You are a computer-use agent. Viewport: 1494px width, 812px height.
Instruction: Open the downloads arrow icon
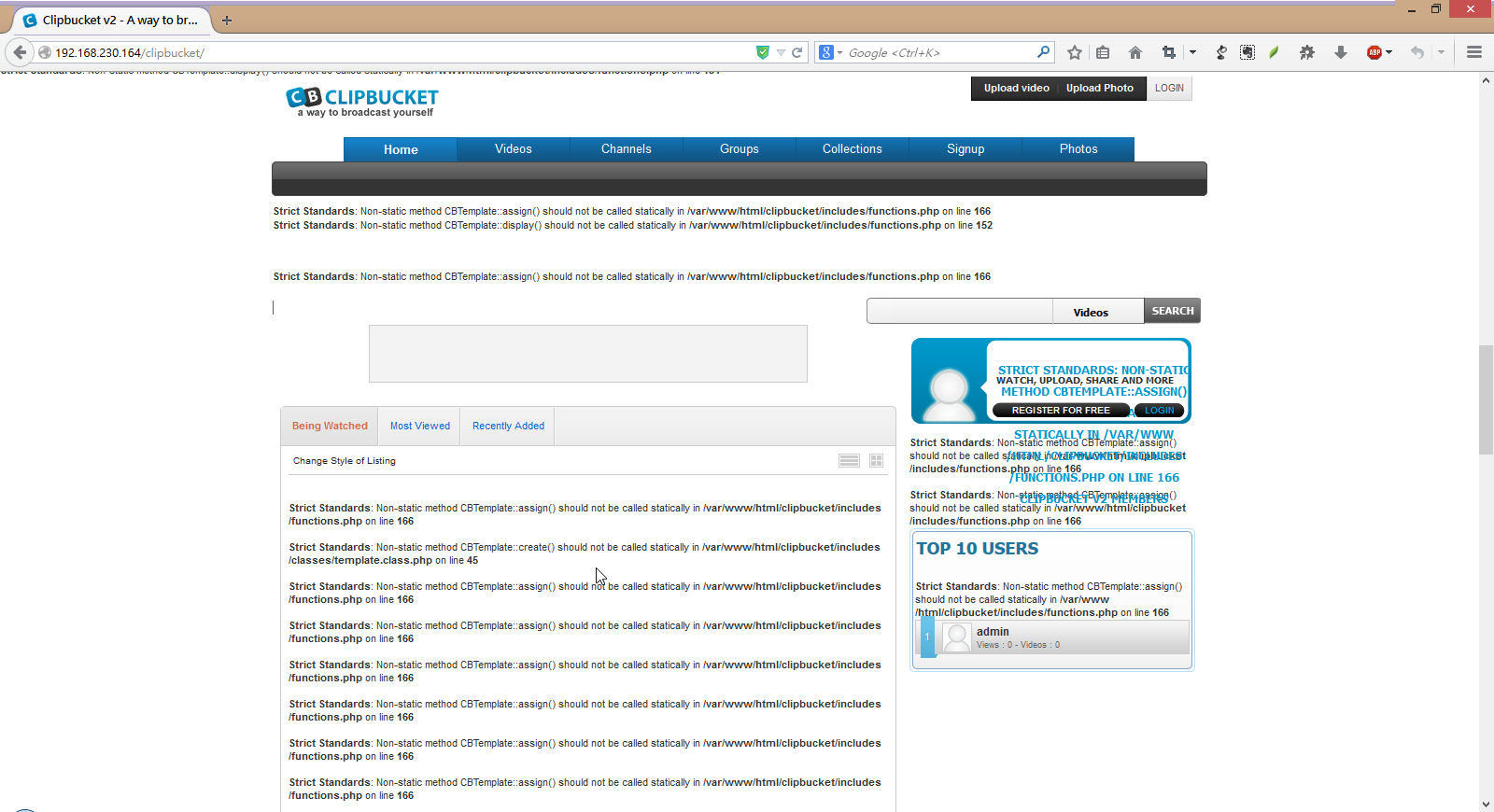(x=1341, y=53)
